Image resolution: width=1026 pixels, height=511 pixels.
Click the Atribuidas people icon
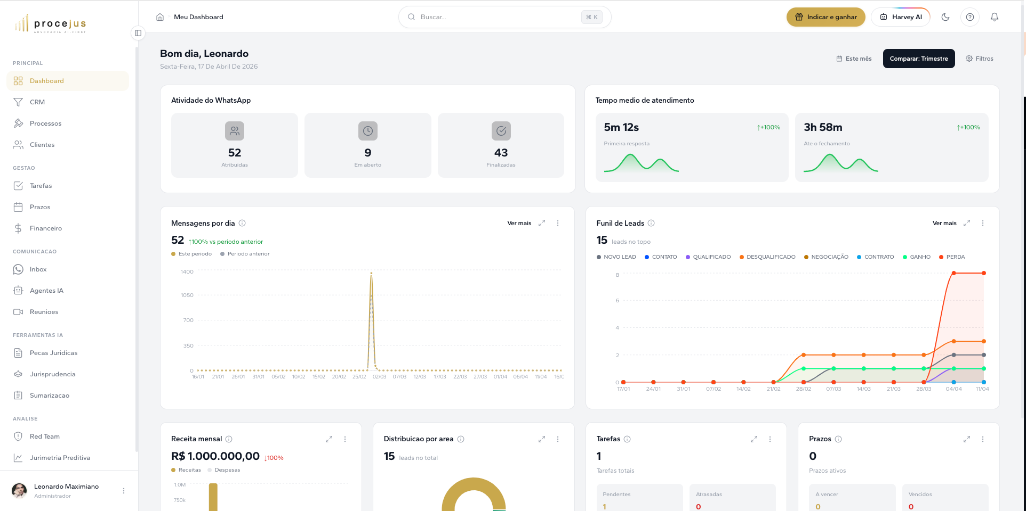point(235,131)
